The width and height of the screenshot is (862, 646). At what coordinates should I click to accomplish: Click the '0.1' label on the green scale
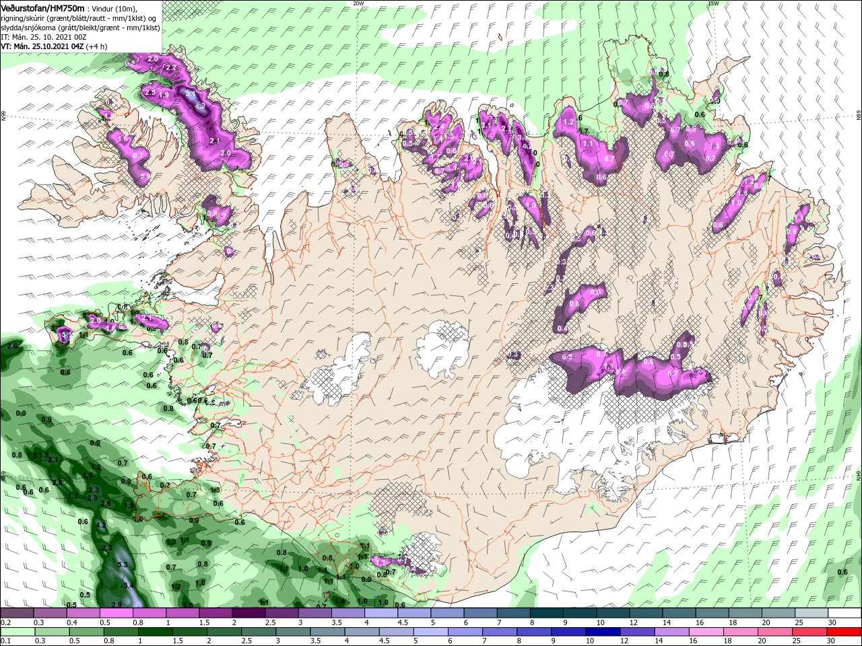[6, 641]
